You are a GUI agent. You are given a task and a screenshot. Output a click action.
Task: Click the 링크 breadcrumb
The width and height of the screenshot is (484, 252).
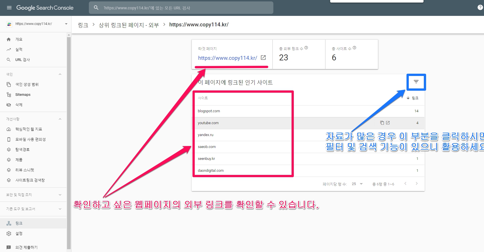coord(83,25)
